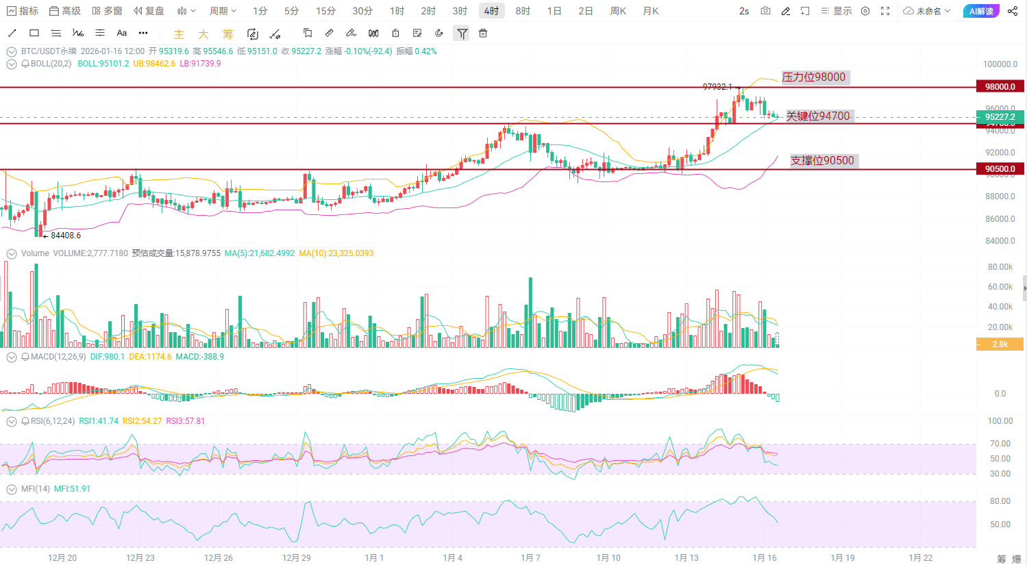Enter fullscreen with the expand icon
Viewport: 1027px width, 567px height.
[x=885, y=10]
